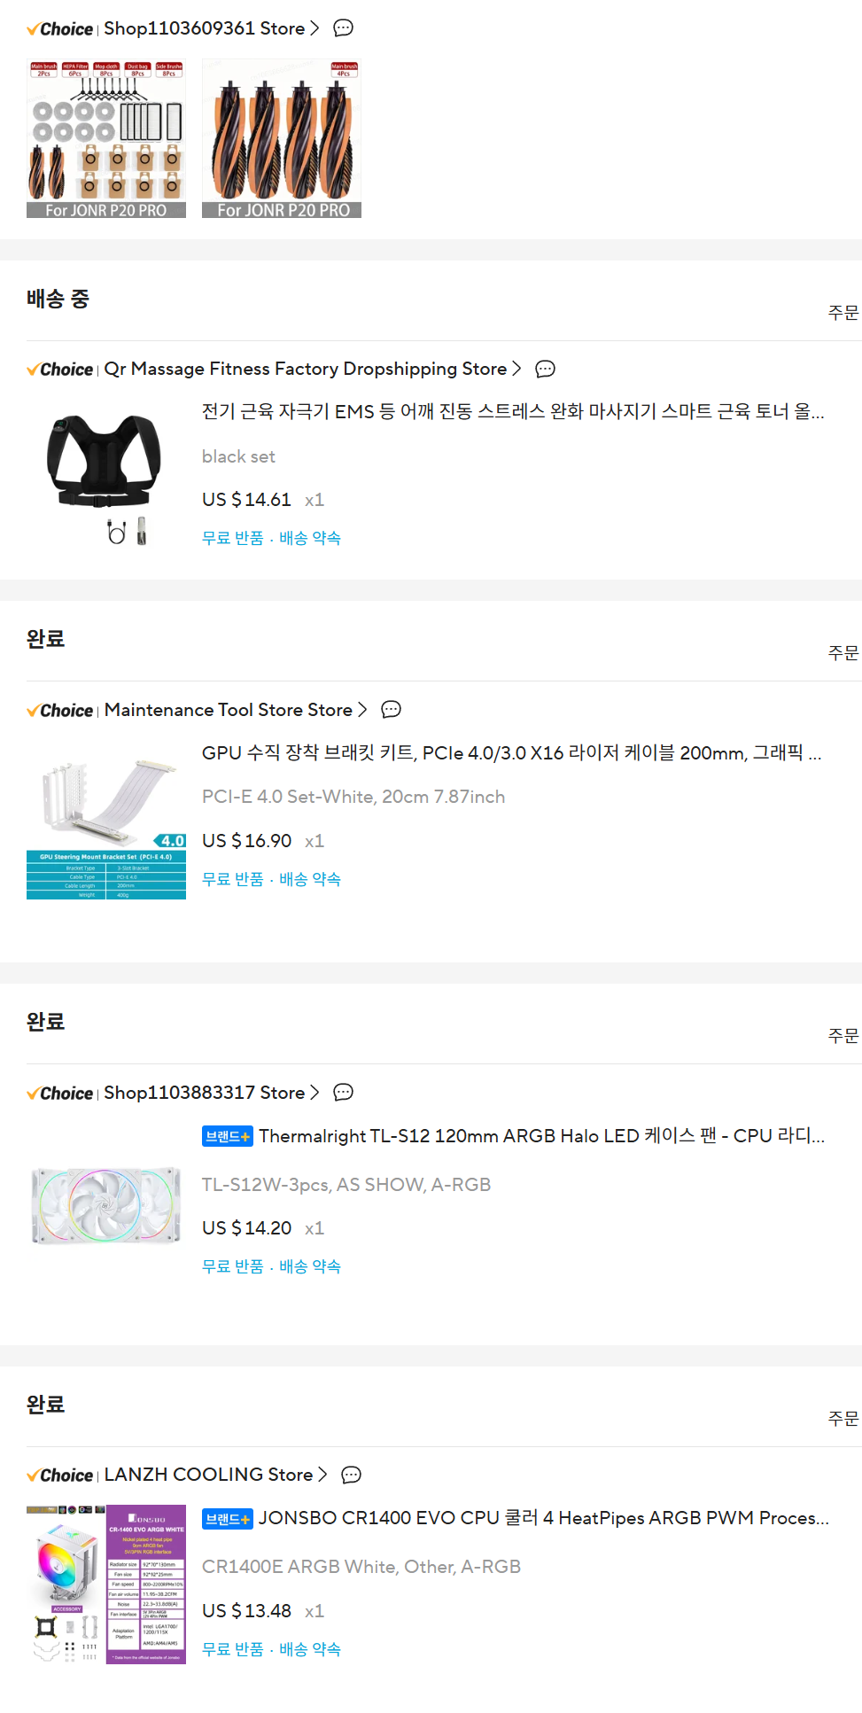View 주문 details for 배송 중 order

(843, 312)
